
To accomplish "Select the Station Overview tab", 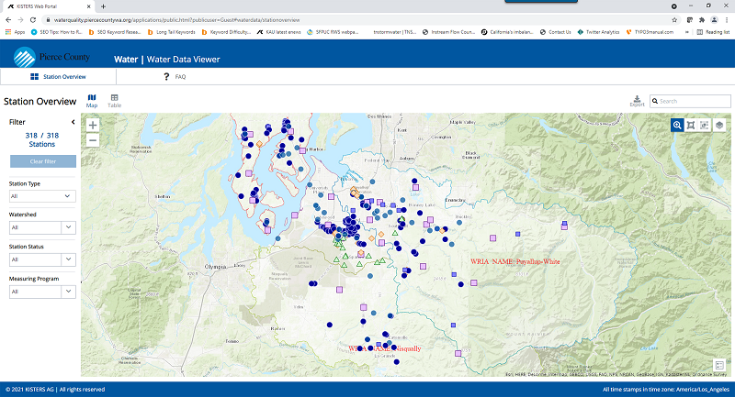I will (x=58, y=77).
